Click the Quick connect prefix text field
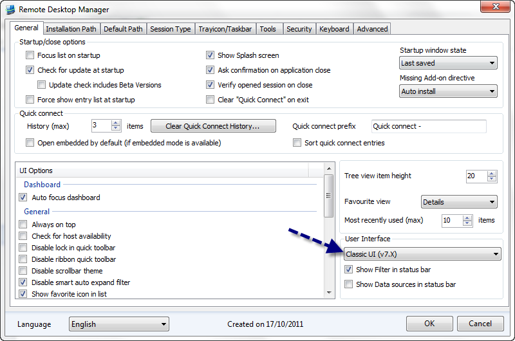Screen dimensions: 515x341 pos(429,126)
